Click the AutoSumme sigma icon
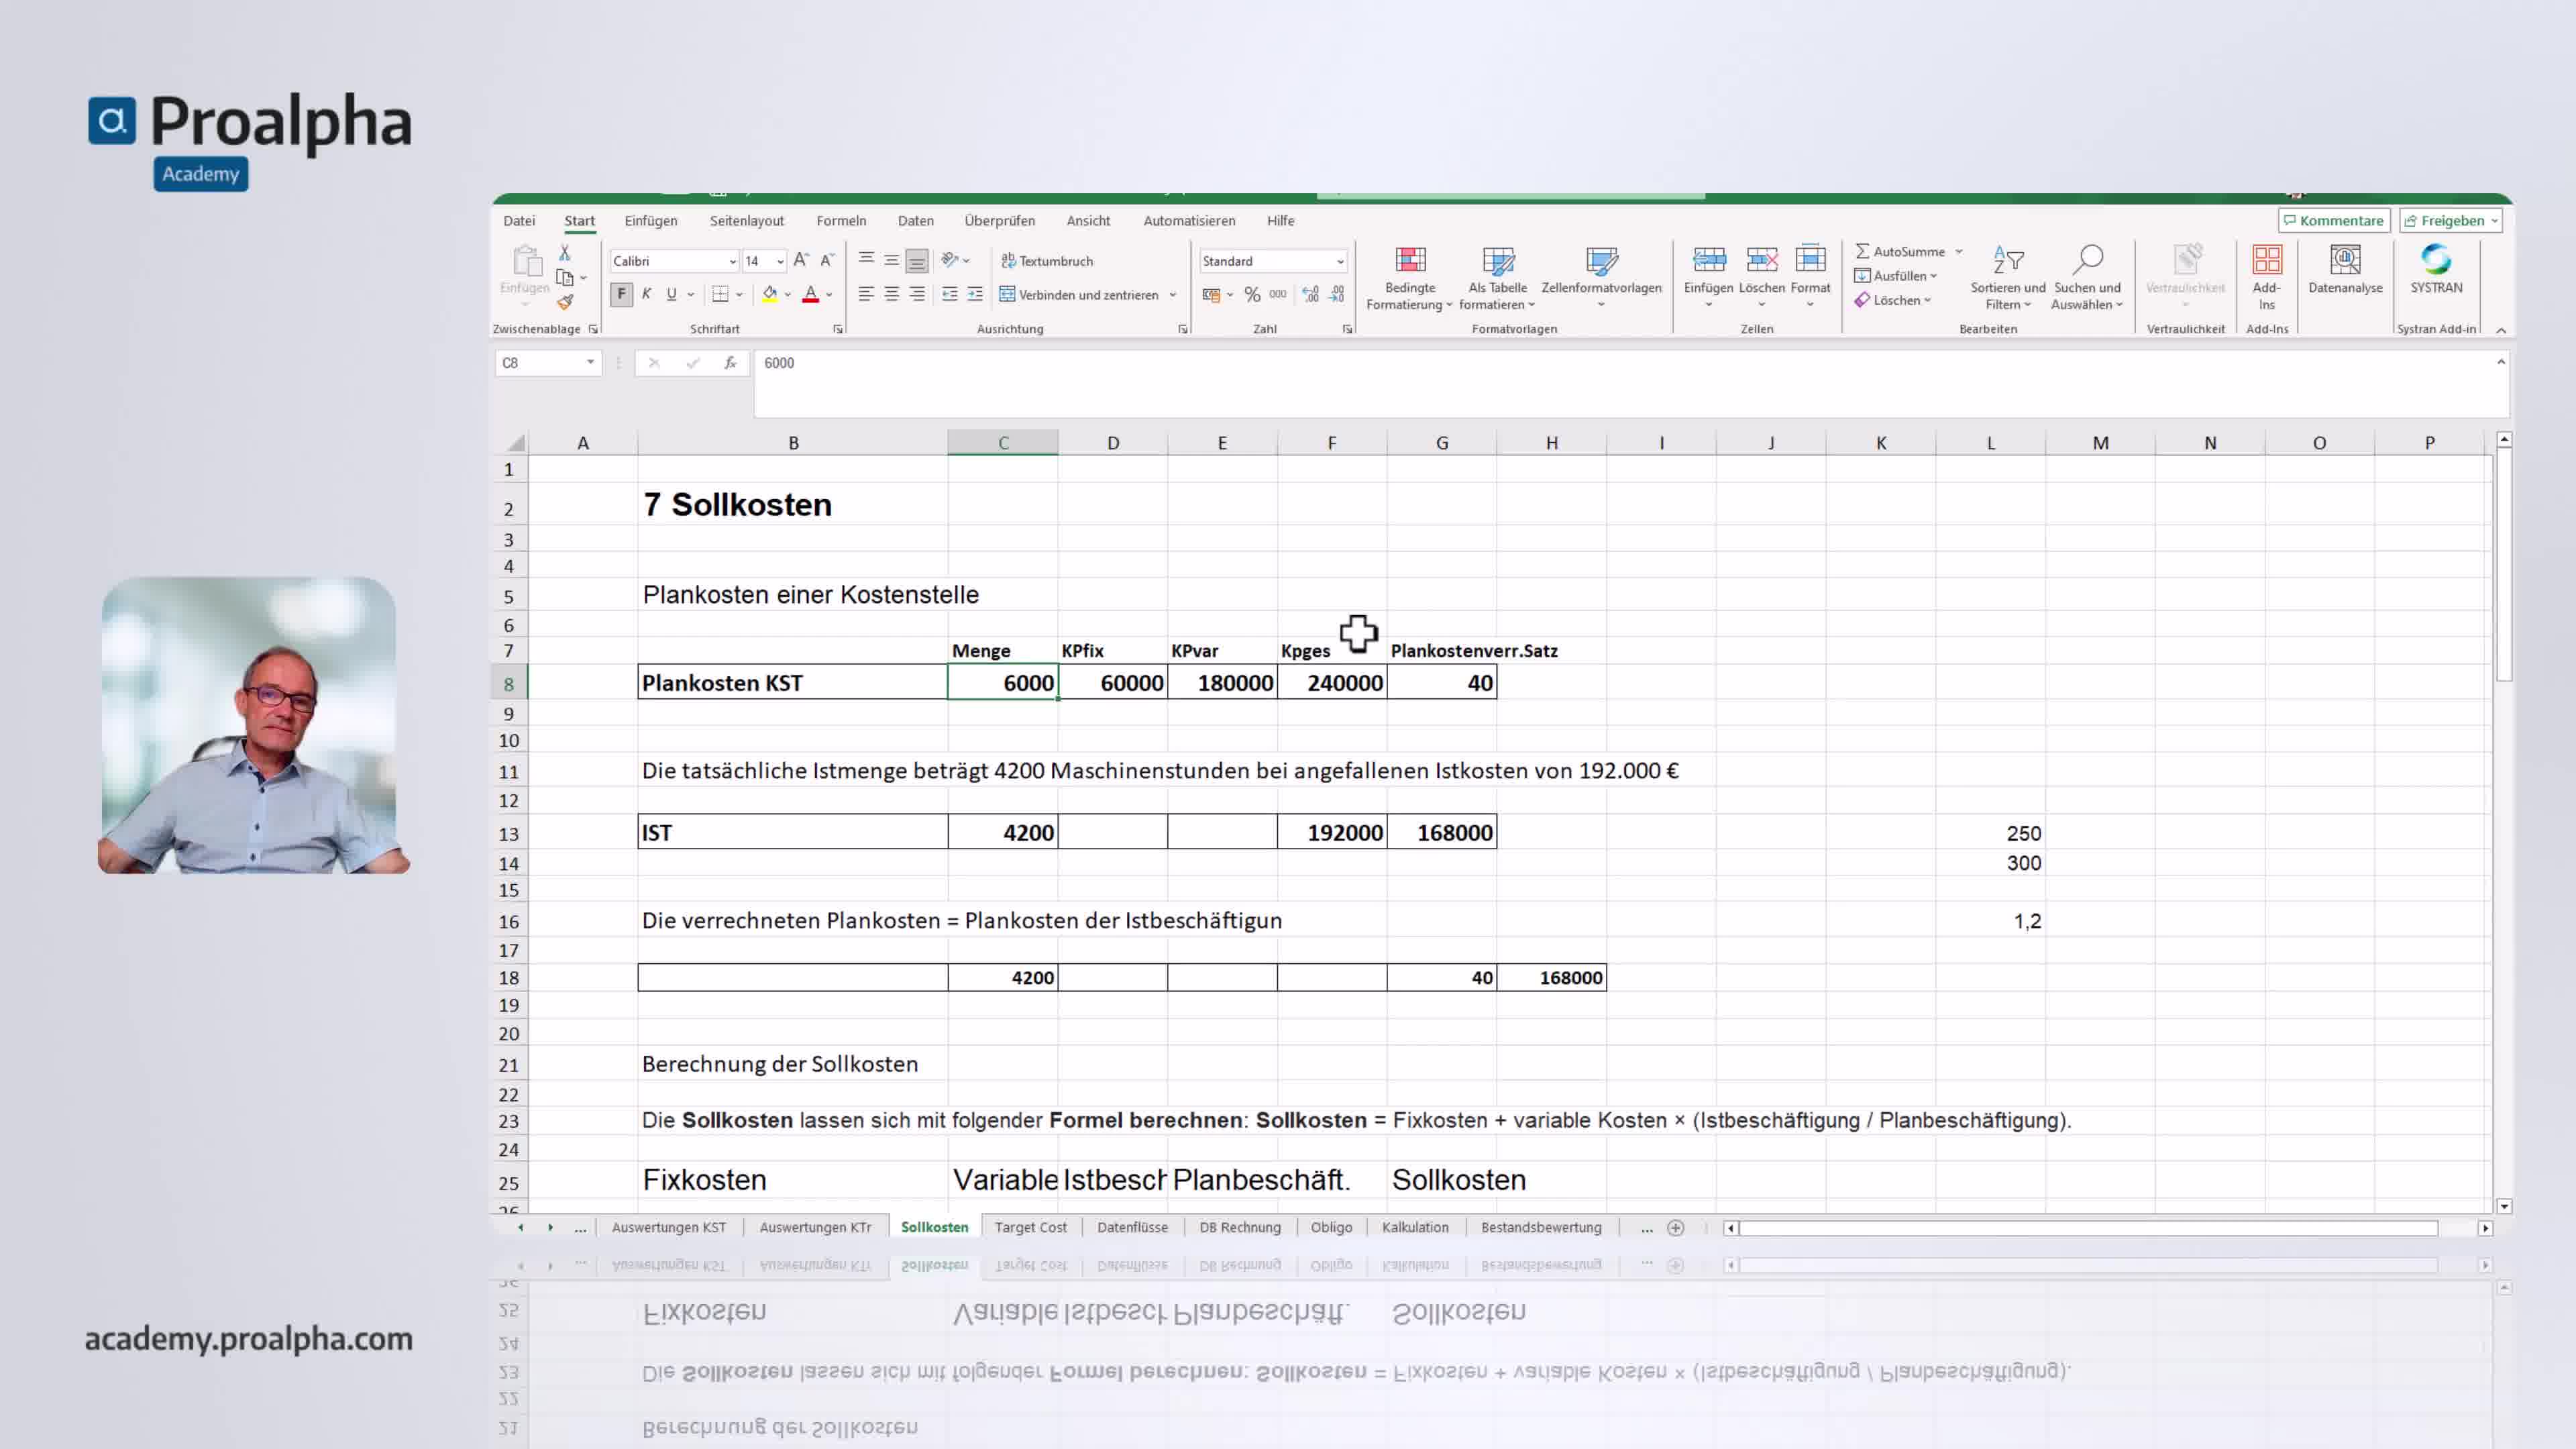 [x=1862, y=251]
